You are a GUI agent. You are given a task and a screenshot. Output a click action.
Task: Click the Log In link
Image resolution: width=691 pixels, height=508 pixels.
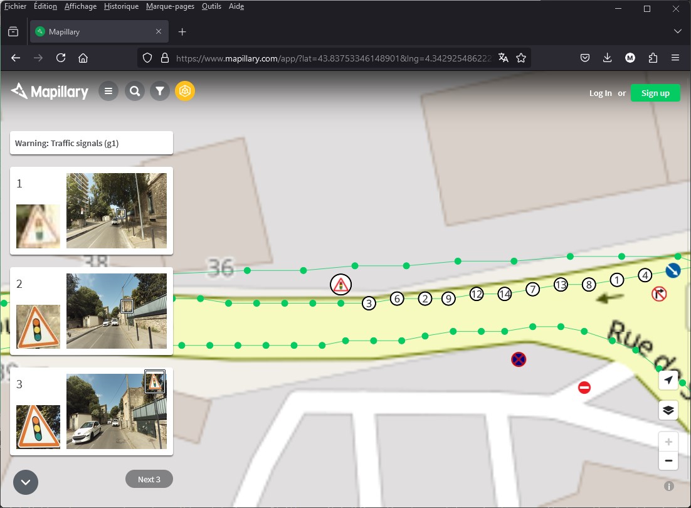(600, 93)
